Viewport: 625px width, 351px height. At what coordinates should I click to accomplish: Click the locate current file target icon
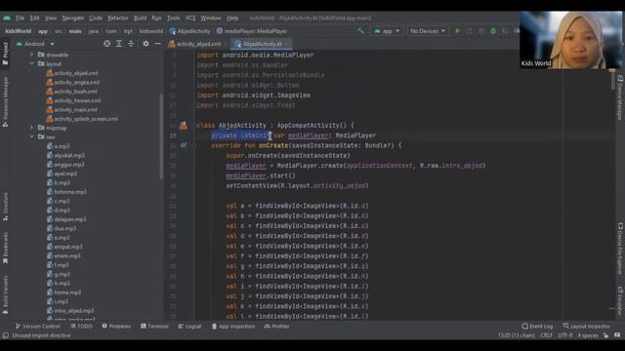pos(106,44)
